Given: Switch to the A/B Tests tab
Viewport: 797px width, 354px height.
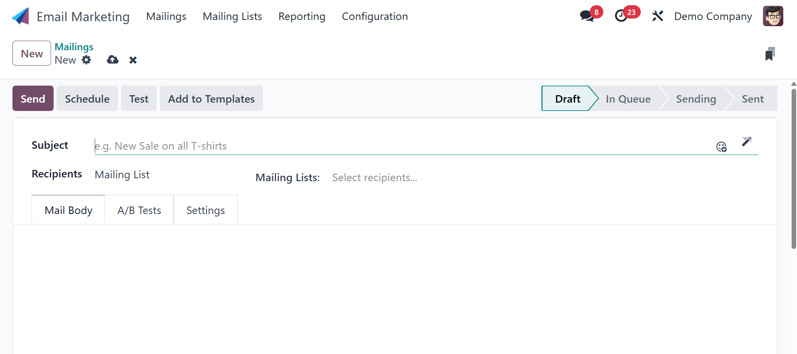Looking at the screenshot, I should [x=139, y=211].
